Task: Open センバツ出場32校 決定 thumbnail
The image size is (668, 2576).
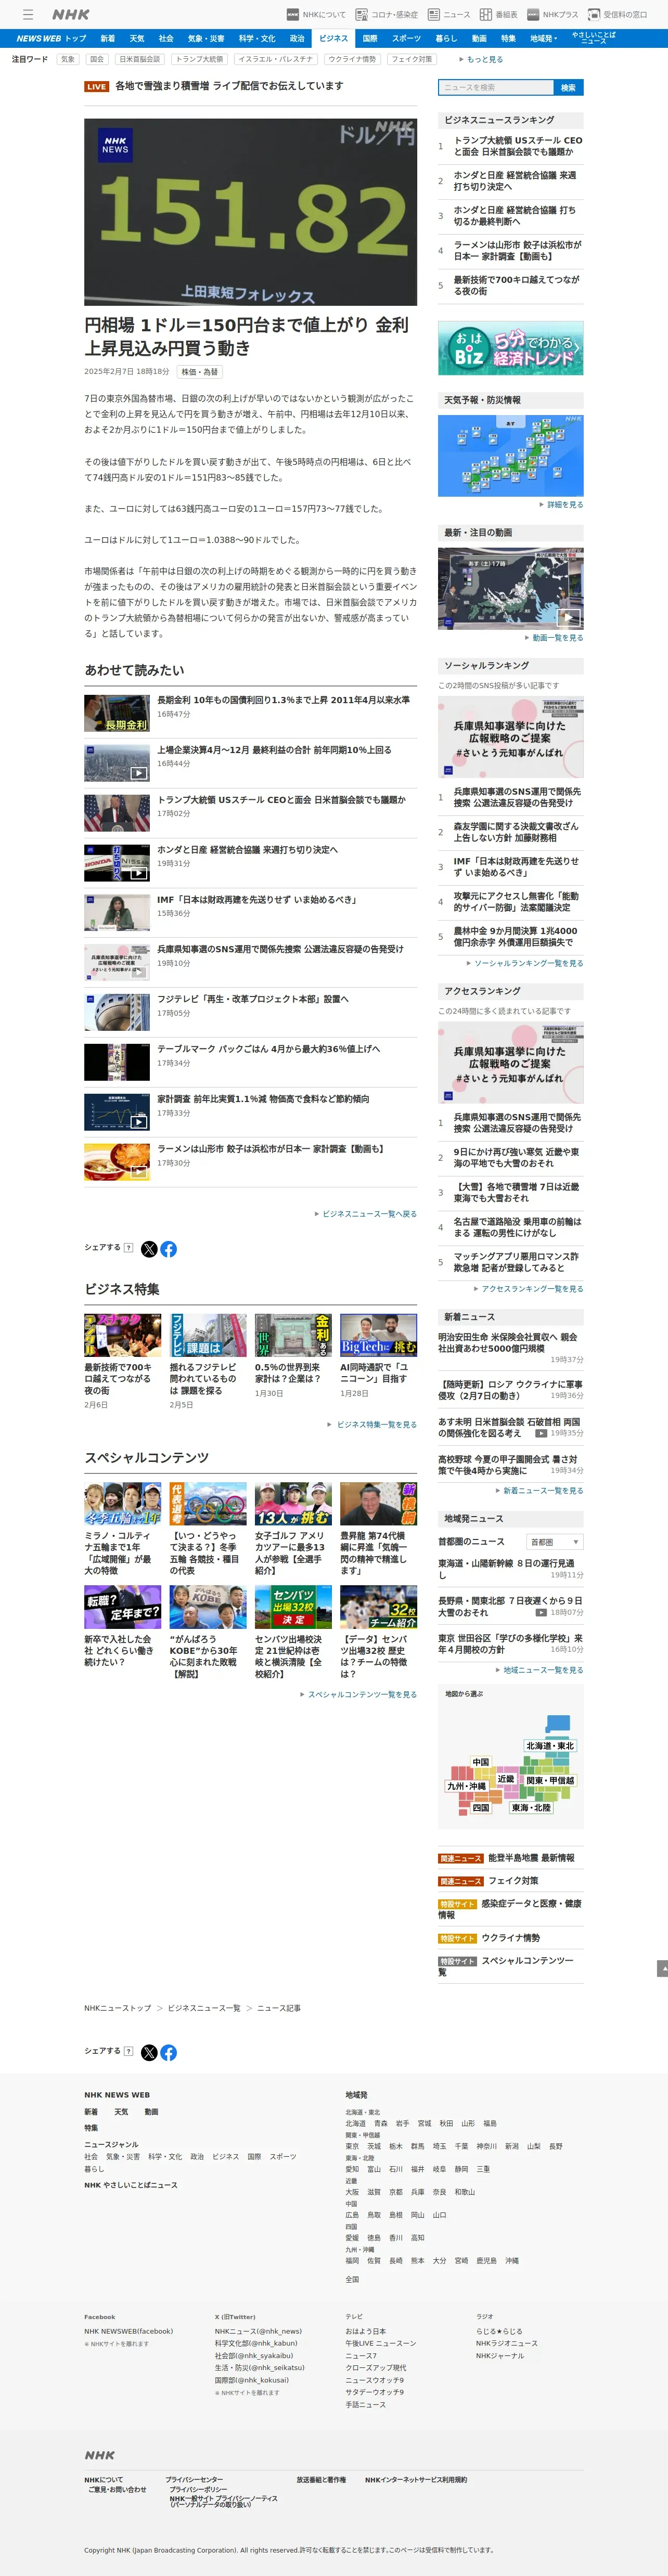Action: (293, 1607)
